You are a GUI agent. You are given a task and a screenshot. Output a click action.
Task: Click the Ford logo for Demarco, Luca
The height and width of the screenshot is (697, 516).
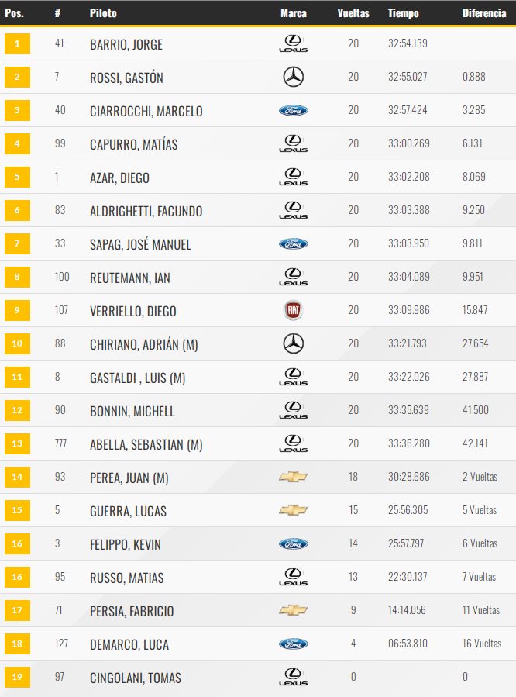pyautogui.click(x=293, y=644)
